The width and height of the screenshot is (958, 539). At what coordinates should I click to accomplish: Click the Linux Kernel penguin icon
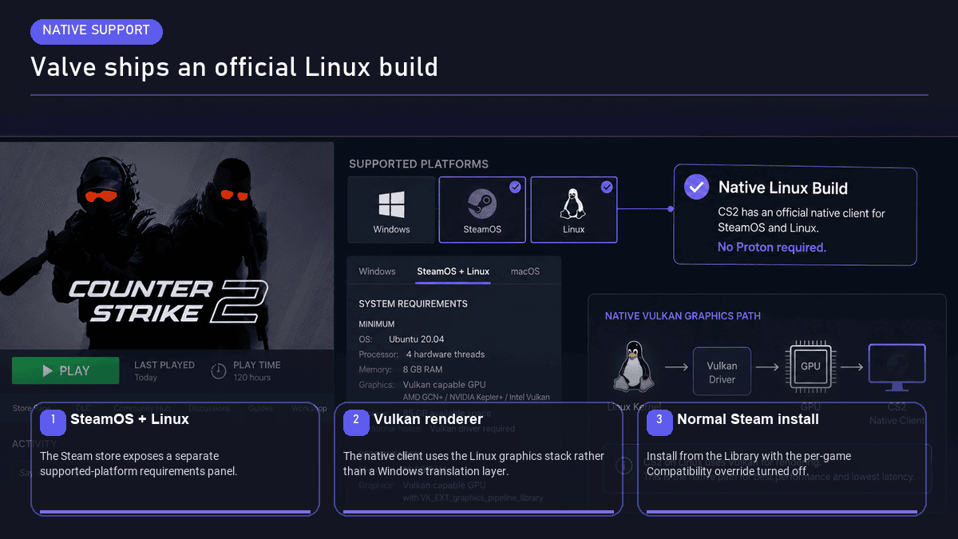pos(633,367)
